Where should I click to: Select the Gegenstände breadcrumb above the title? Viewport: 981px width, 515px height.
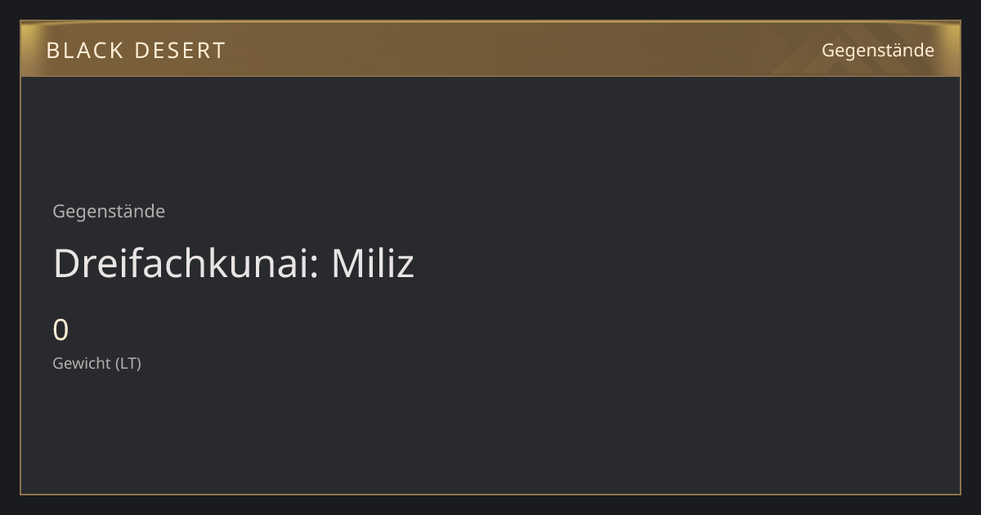109,211
